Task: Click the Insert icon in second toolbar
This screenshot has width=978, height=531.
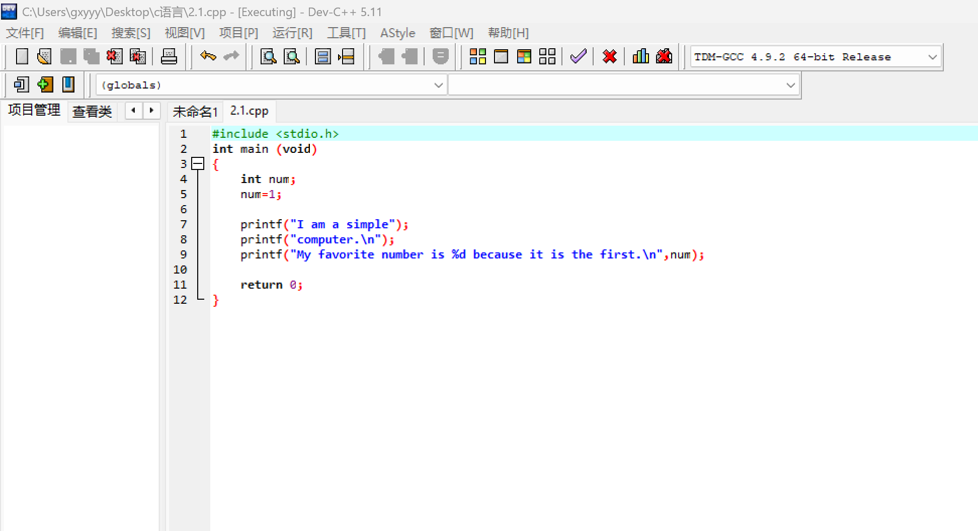Action: tap(21, 84)
